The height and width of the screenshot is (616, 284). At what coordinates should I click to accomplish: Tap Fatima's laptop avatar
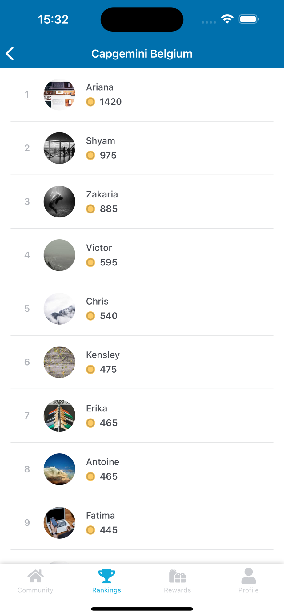[59, 523]
